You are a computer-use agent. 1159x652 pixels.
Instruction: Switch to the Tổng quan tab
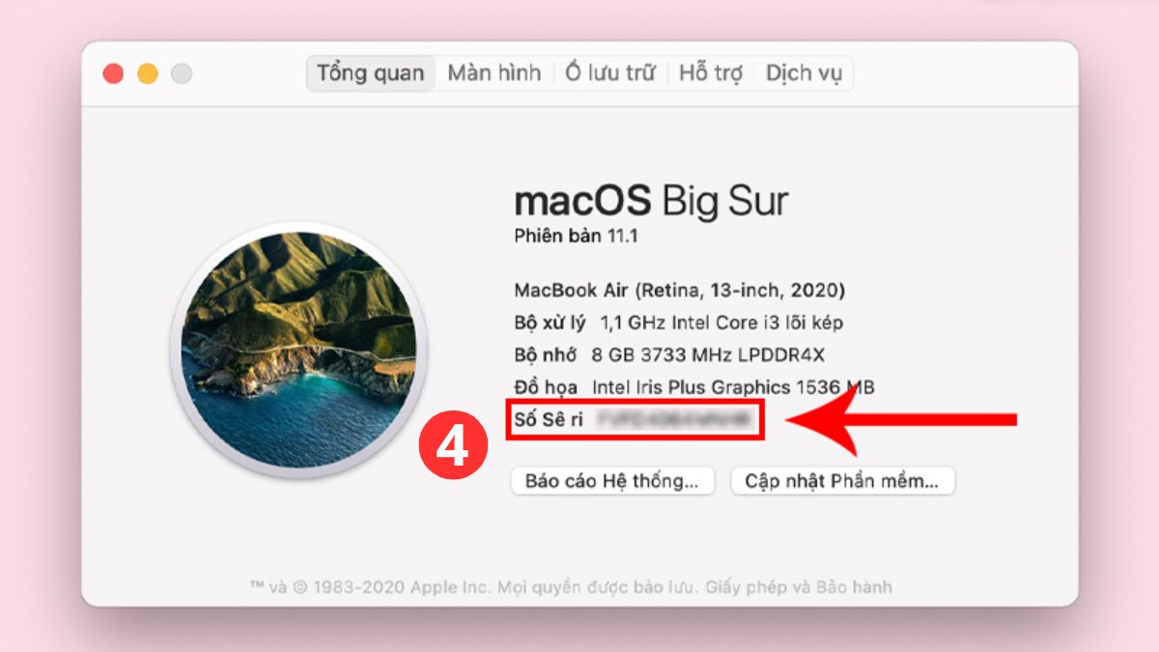(x=371, y=73)
